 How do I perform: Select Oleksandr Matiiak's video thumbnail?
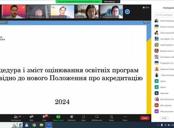tap(38, 12)
